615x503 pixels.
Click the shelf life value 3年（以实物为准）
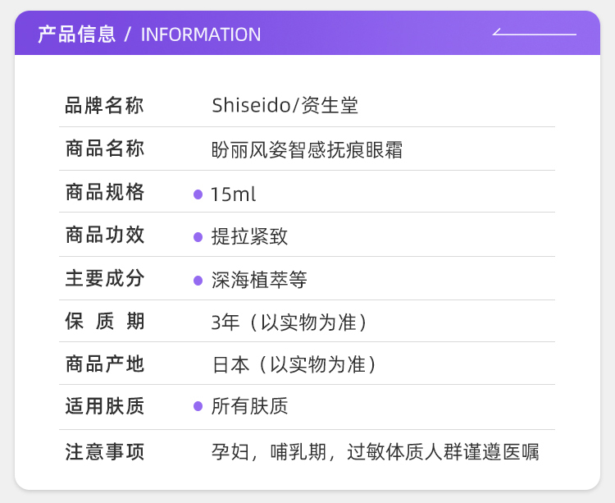click(289, 322)
